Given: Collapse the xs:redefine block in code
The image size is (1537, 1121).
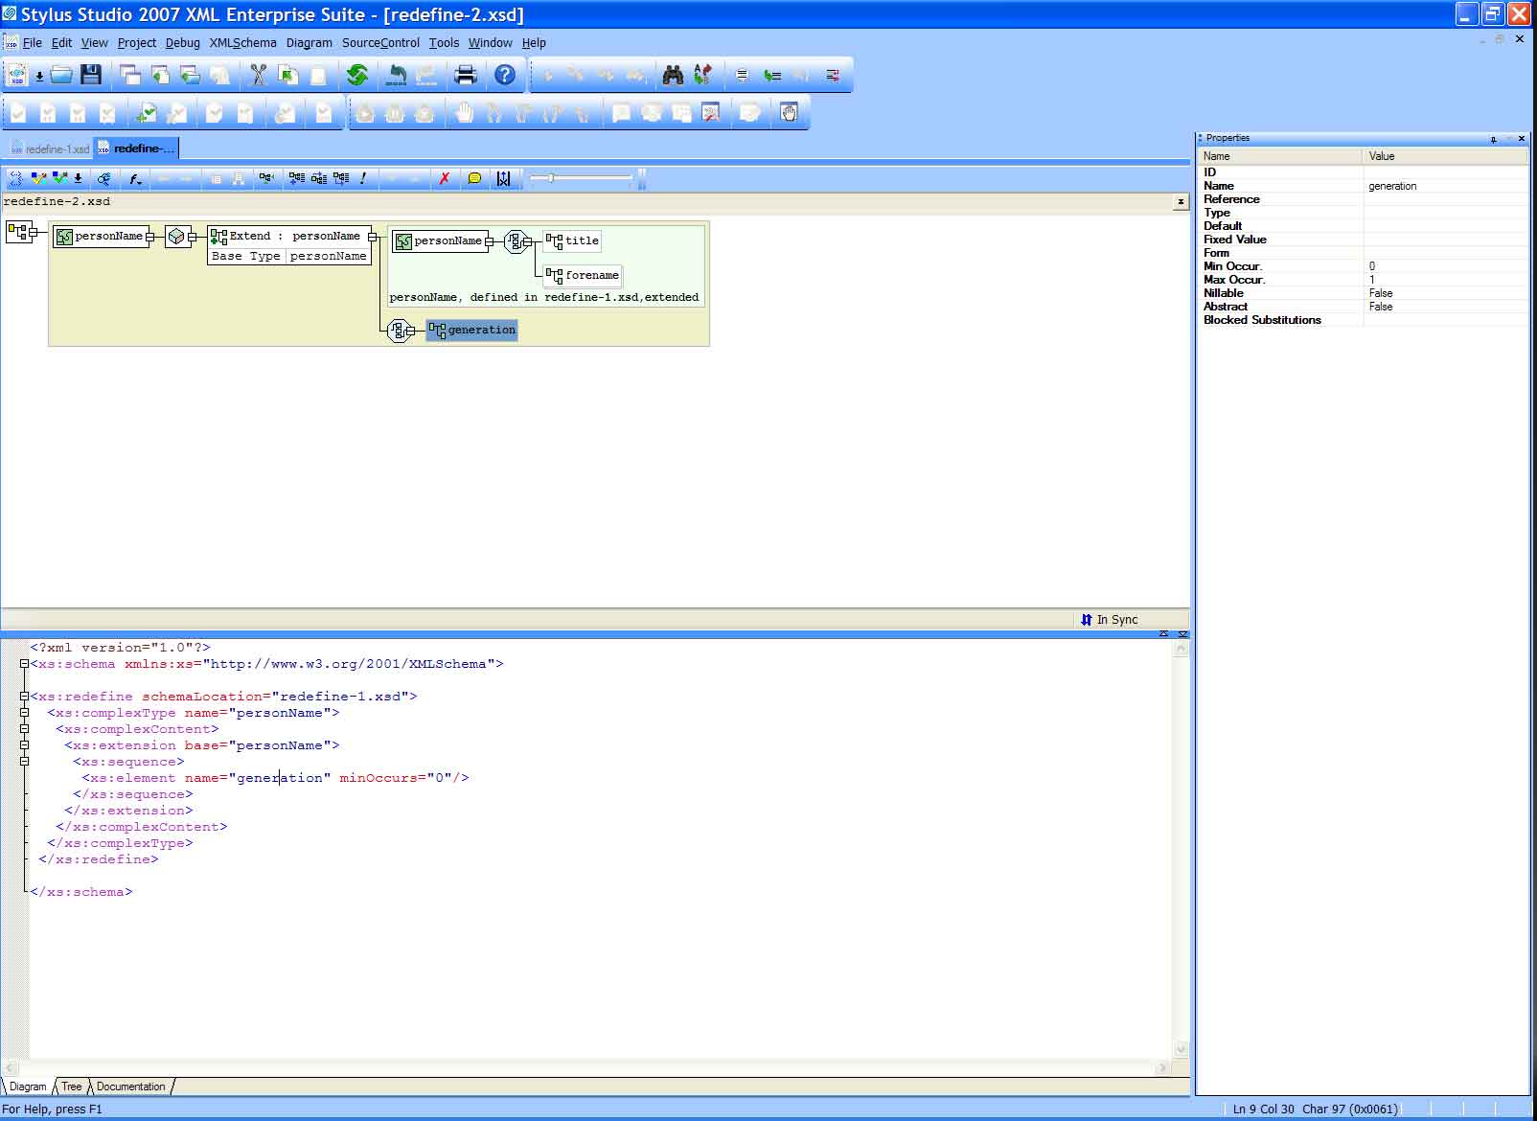Looking at the screenshot, I should point(25,697).
